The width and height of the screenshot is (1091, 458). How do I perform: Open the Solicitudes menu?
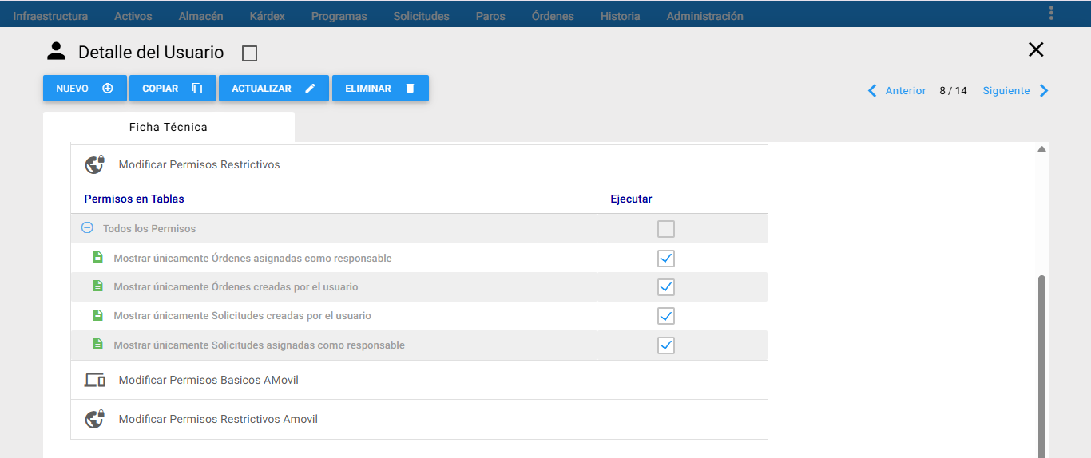(421, 16)
